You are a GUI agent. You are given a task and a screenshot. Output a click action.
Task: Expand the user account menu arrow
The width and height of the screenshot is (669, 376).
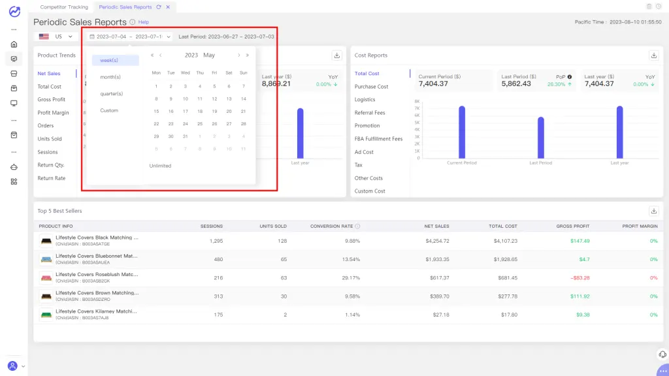click(x=24, y=366)
